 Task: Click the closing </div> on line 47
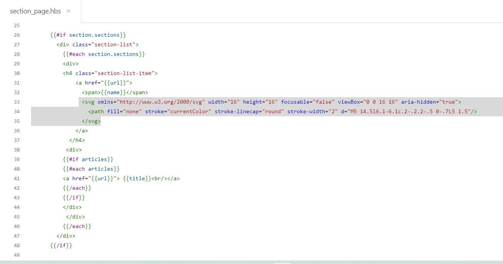(x=66, y=236)
